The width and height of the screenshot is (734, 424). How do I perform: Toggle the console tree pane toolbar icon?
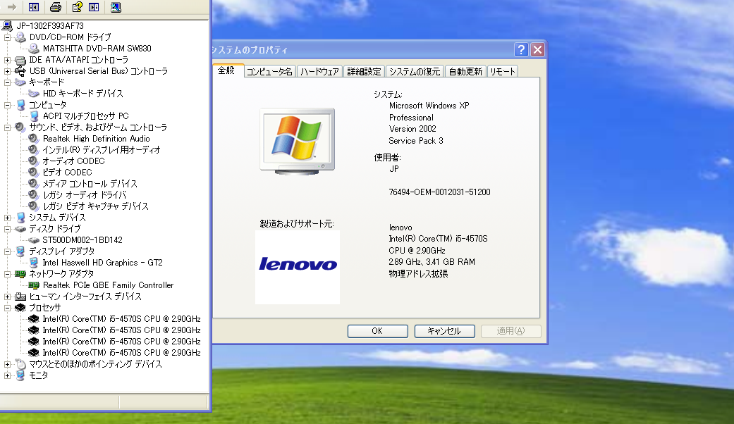(34, 7)
